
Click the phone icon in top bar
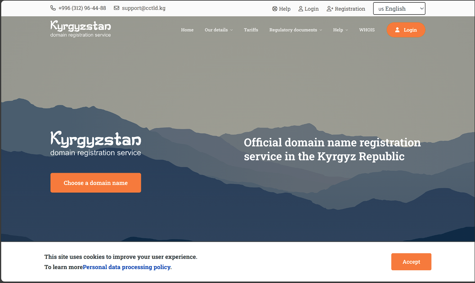53,8
